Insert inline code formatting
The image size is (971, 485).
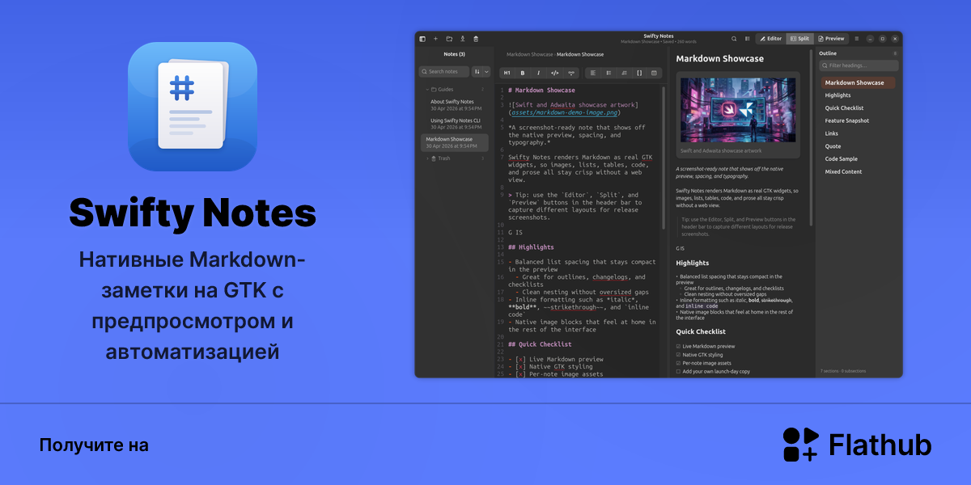click(x=555, y=73)
